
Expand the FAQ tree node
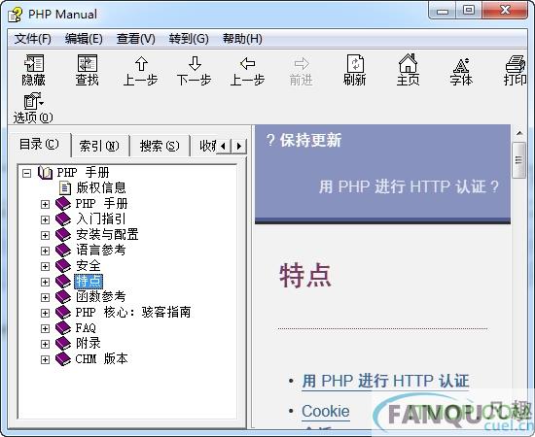tap(45, 328)
